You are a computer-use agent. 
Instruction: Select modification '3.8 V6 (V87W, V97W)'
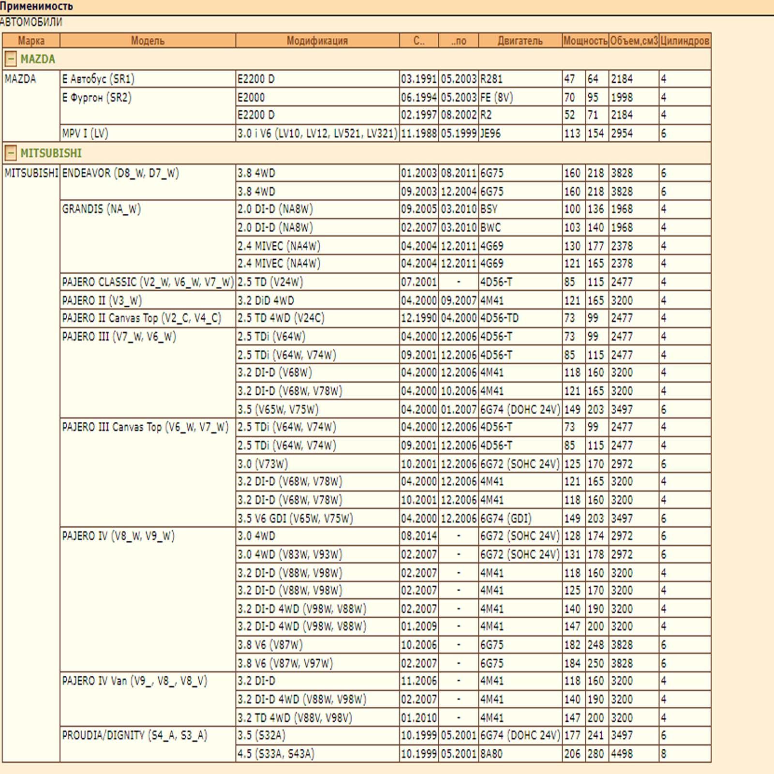[317, 663]
